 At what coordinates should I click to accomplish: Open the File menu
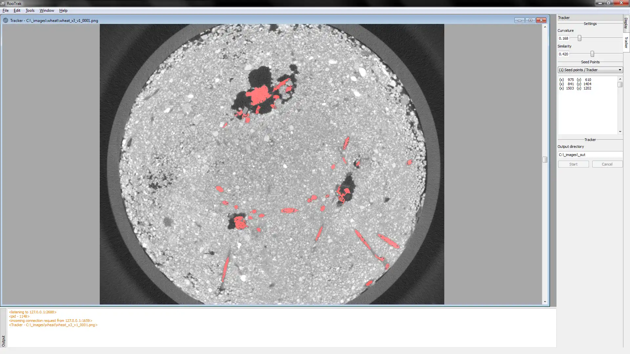pos(6,10)
